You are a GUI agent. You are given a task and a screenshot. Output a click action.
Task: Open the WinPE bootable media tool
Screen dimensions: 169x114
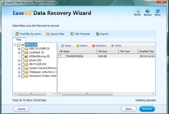coord(137,12)
